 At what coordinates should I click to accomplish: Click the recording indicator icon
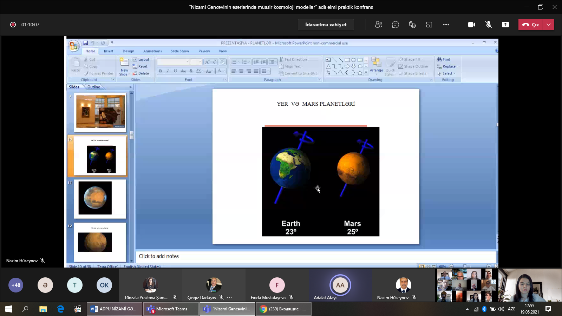tap(13, 25)
